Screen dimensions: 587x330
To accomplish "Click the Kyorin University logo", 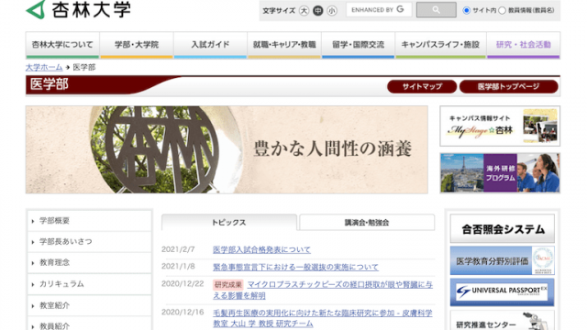I will (78, 9).
